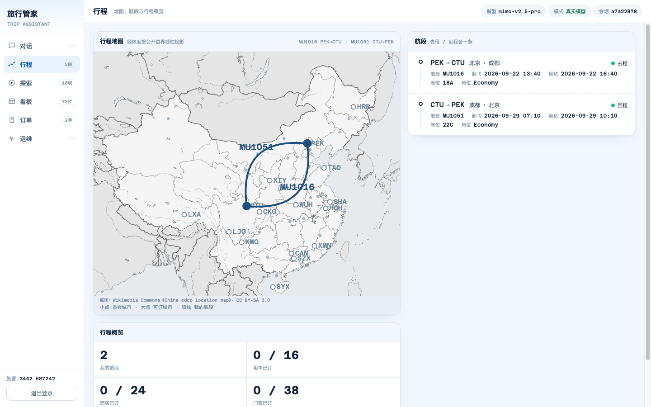Click the 会话 a7a22978 badge
Image resolution: width=651 pixels, height=407 pixels.
[x=618, y=11]
